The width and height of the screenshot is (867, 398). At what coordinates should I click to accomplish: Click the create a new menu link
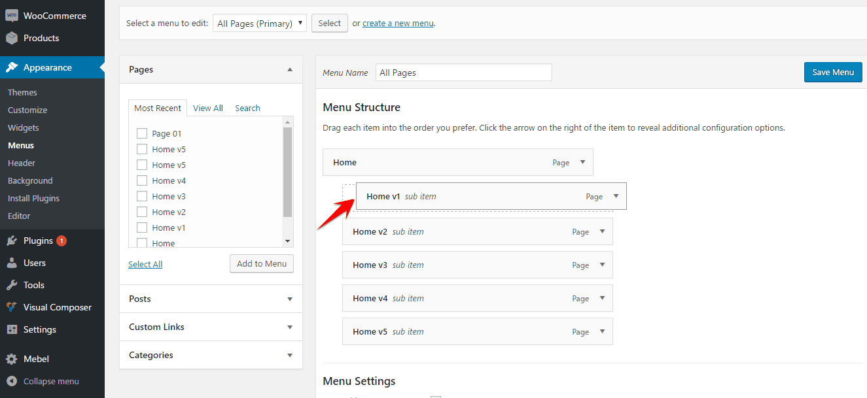[398, 23]
